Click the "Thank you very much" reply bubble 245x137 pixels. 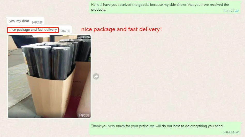point(165,128)
